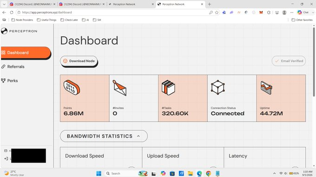
Task: Open the password key icon in address bar
Action: (x=211, y=13)
